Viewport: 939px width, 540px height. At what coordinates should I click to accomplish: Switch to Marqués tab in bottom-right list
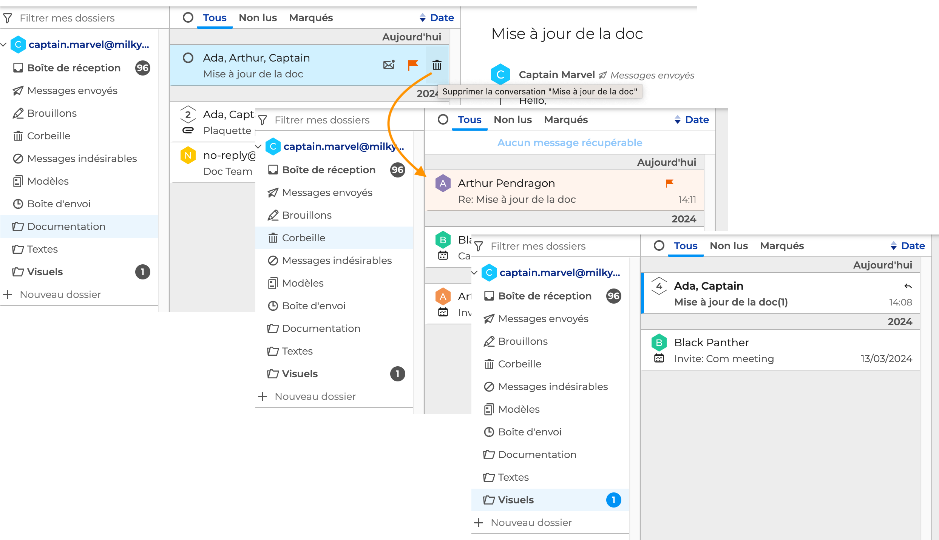point(782,246)
